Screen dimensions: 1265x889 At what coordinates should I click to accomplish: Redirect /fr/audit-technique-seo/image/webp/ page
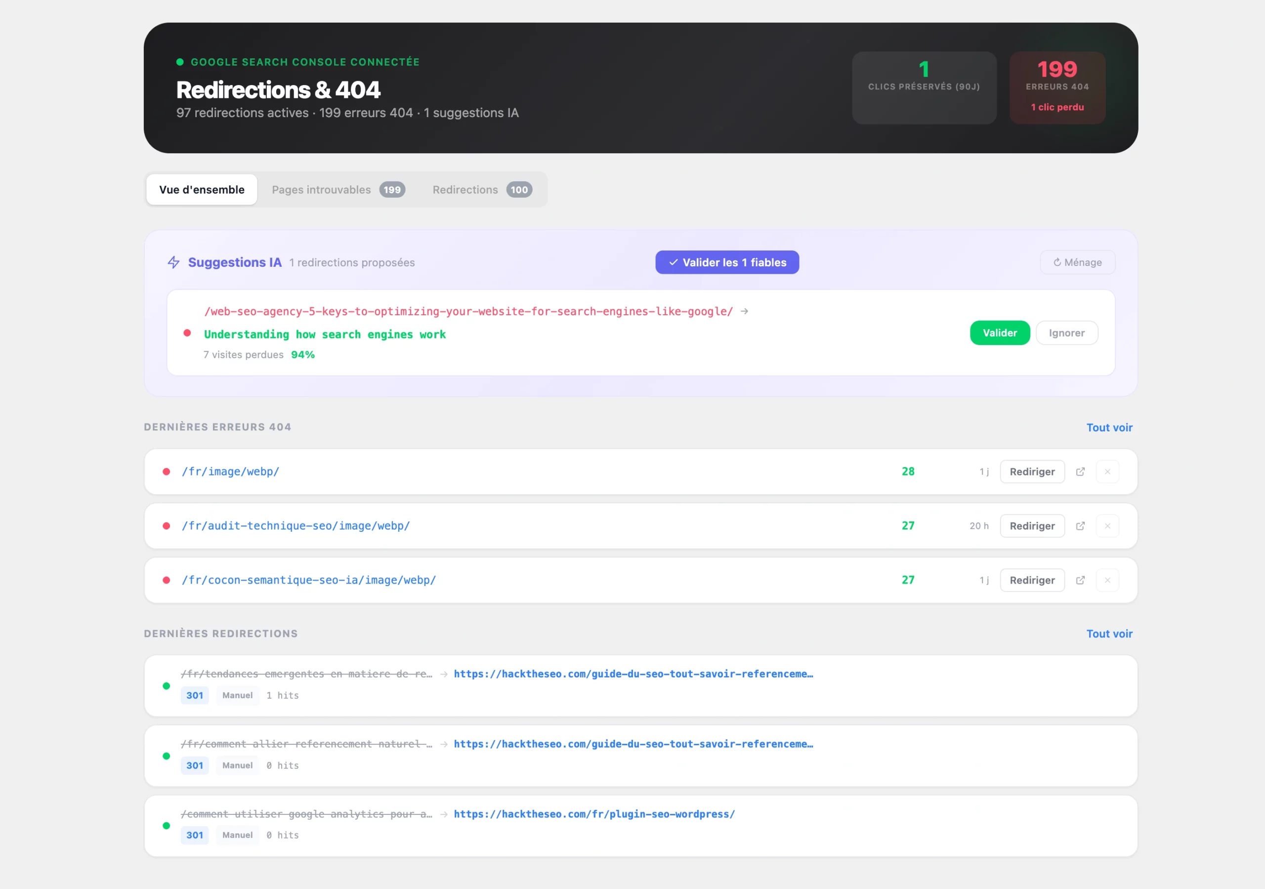[1032, 526]
